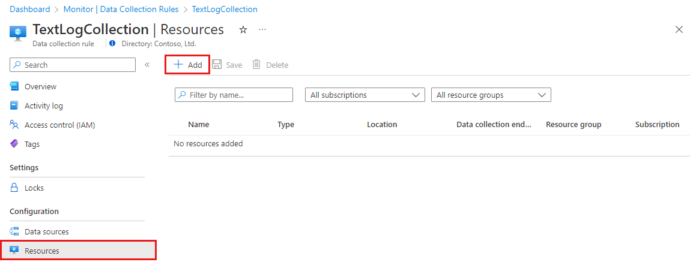Click the Activity log icon
This screenshot has width=699, height=268.
(14, 106)
